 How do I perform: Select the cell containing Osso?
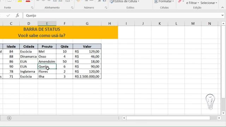pos(47,56)
